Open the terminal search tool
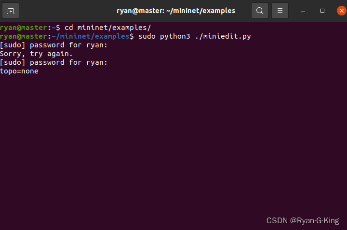 click(260, 11)
